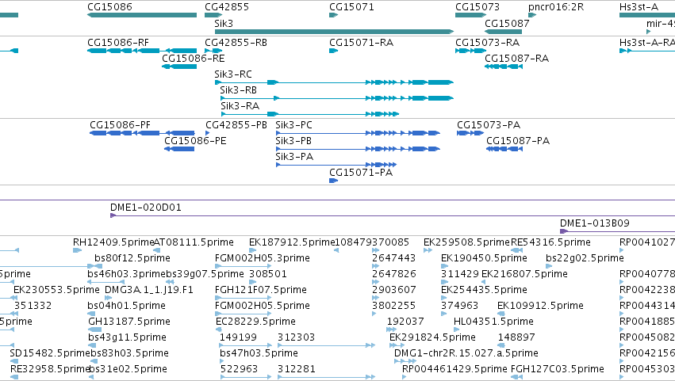Open EST bs31e02.5prime
The height and width of the screenshot is (381, 675).
(128, 370)
